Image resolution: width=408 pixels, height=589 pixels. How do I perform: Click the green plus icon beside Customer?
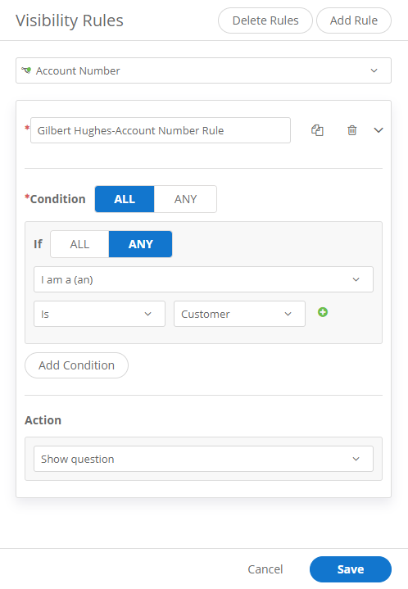[x=323, y=312]
